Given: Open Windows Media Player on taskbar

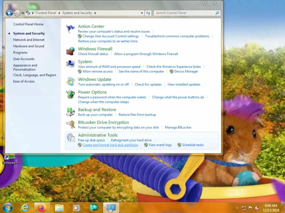Looking at the screenshot, I should [x=76, y=208].
